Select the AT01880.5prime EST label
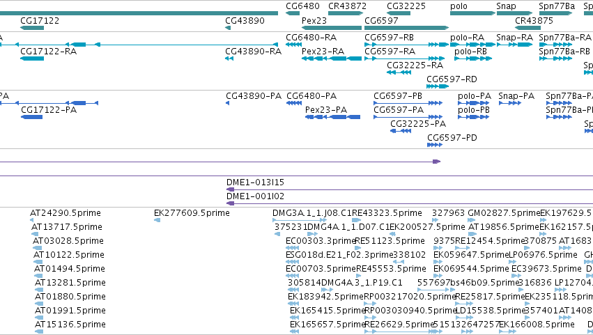Image resolution: width=593 pixels, height=335 pixels. [x=70, y=297]
